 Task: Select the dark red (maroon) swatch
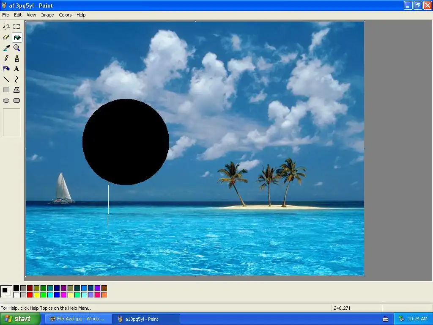[30, 288]
